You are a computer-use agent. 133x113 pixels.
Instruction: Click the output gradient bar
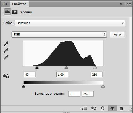(x=63, y=82)
